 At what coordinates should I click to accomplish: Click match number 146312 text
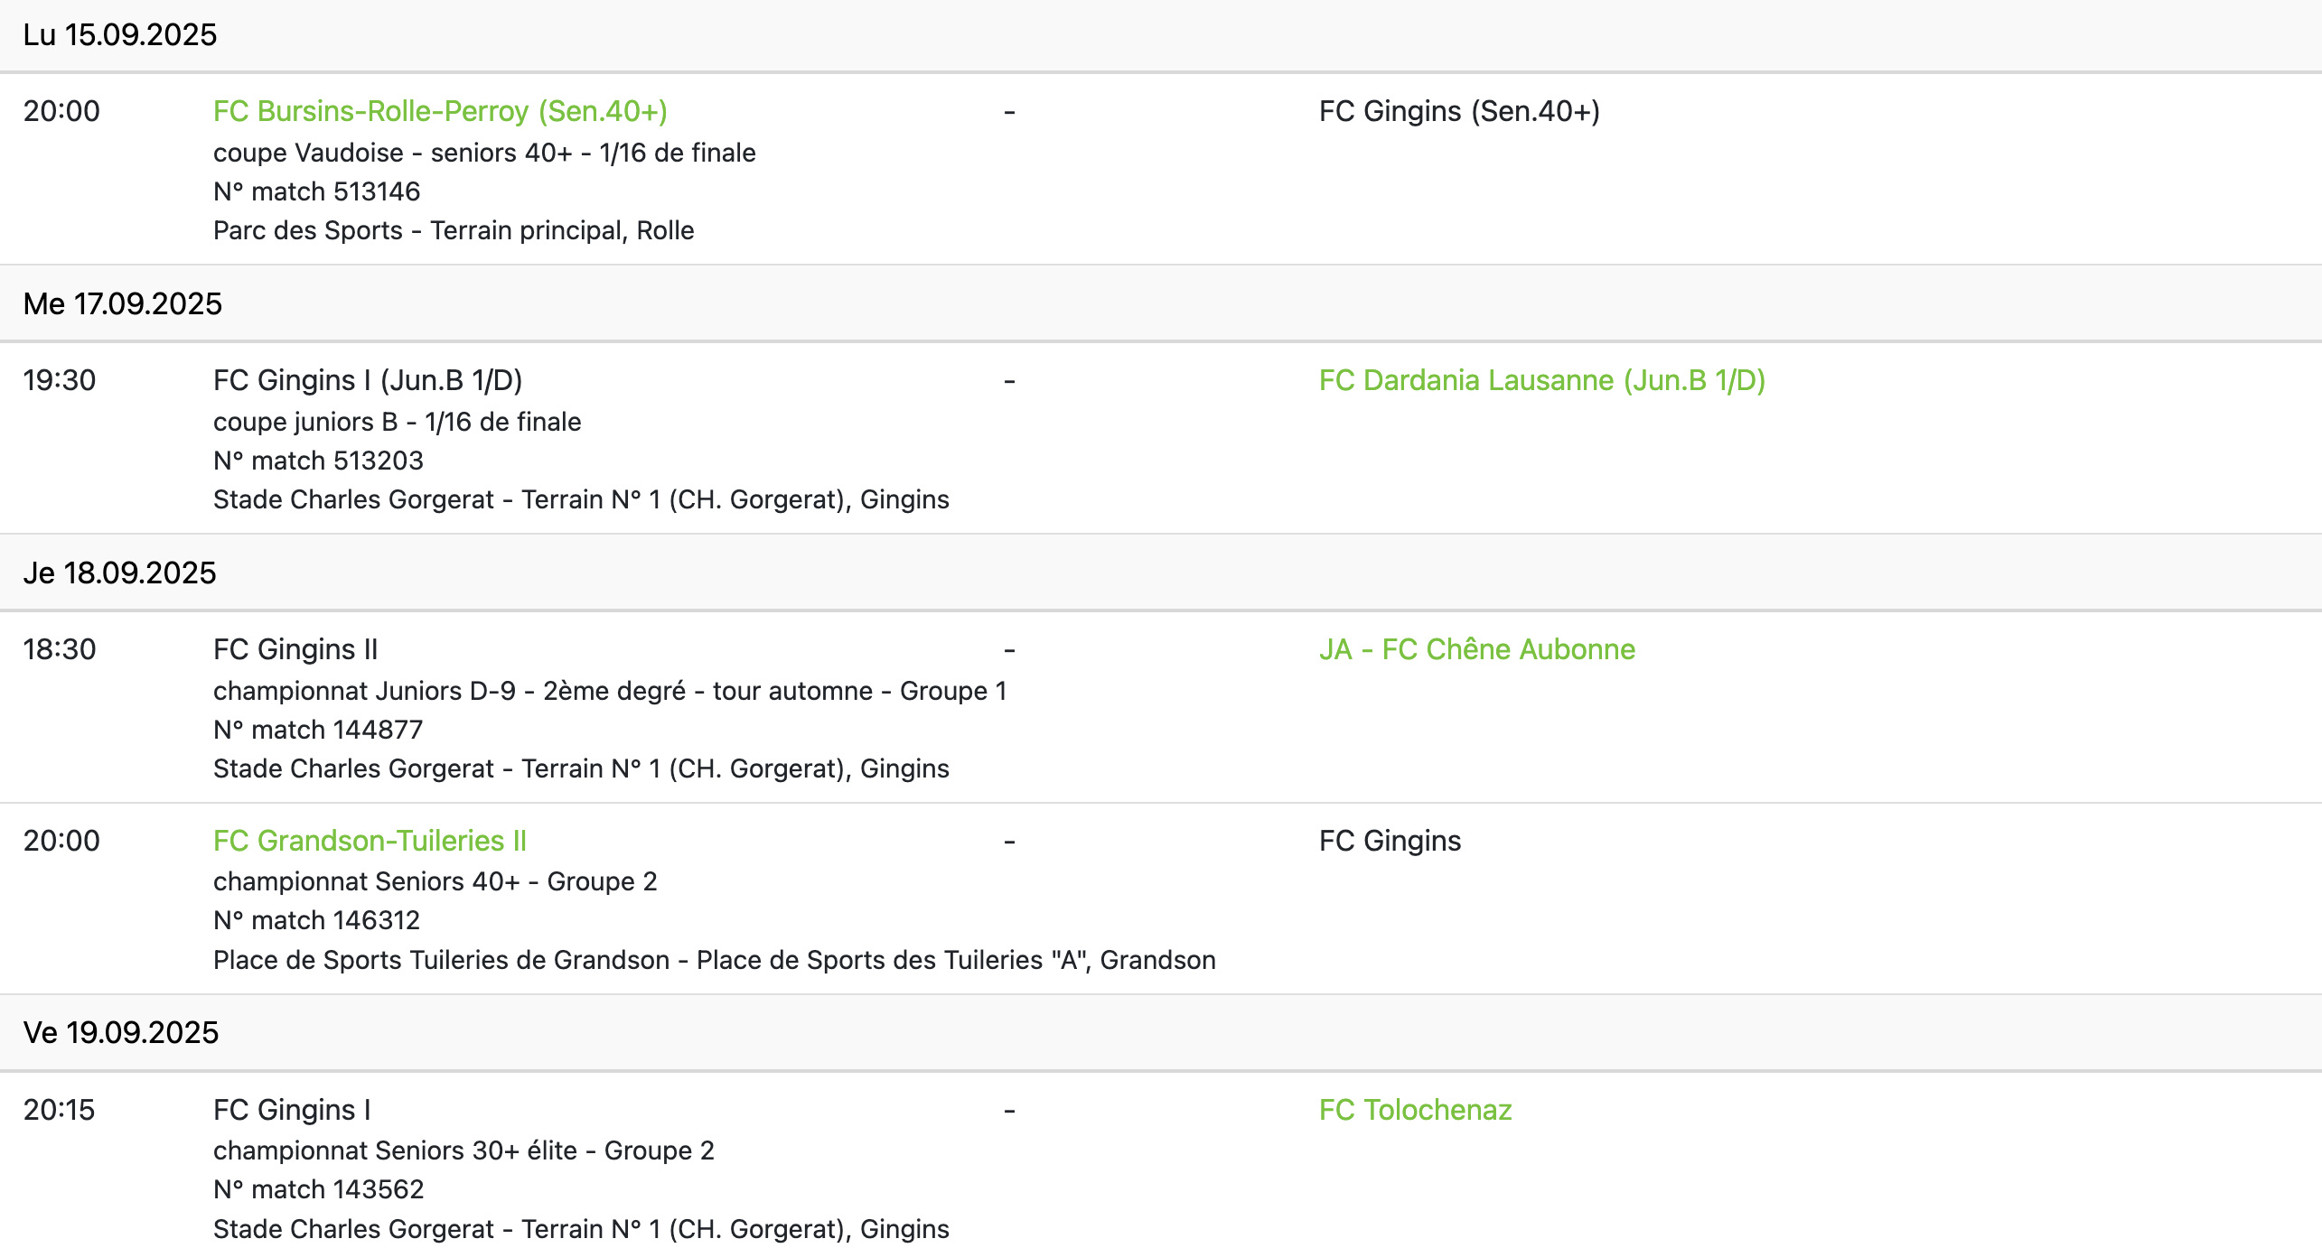(x=316, y=920)
